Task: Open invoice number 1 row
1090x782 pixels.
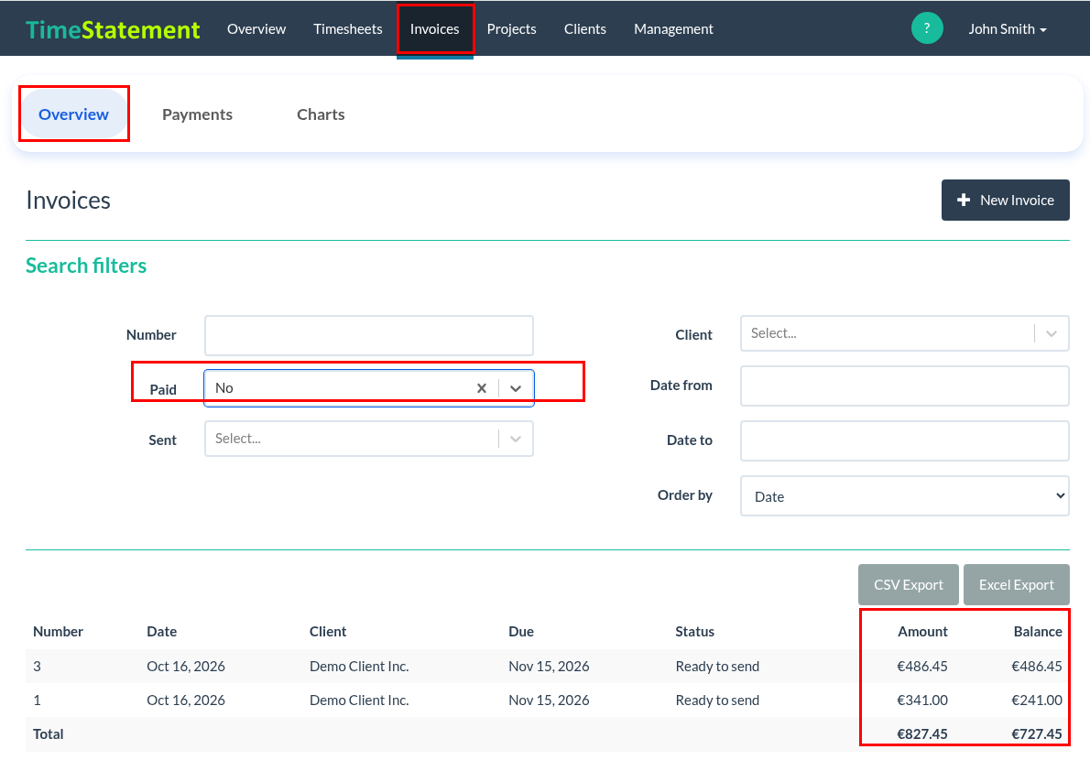Action: [548, 700]
